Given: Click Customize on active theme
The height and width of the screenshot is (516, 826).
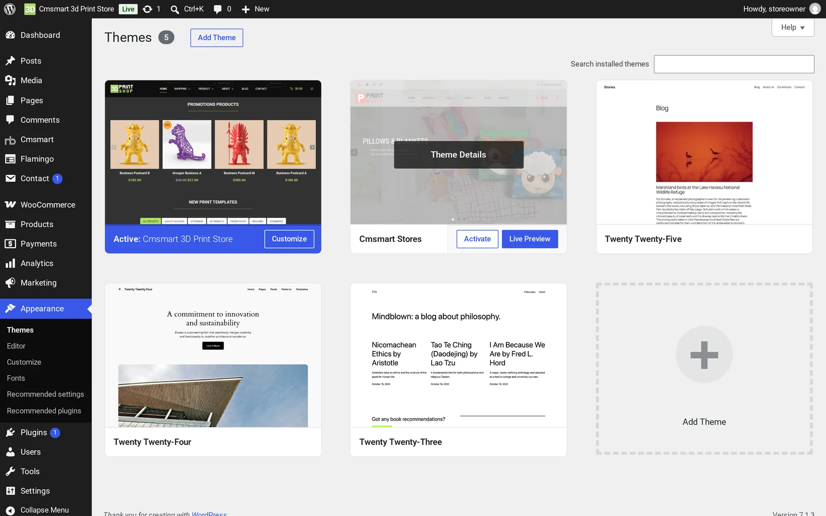Looking at the screenshot, I should (289, 239).
